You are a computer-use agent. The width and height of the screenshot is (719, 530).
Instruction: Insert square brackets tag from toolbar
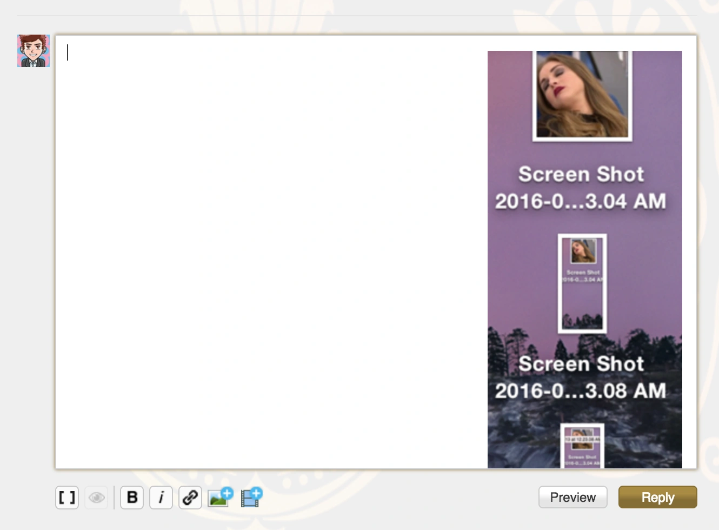click(x=67, y=498)
